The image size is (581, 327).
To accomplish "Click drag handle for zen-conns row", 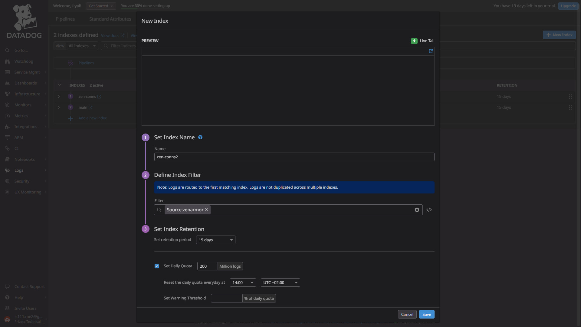I will pyautogui.click(x=570, y=97).
